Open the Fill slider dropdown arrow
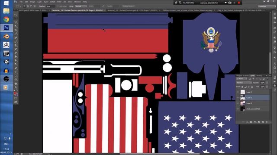Image resolution: width=277 pixels, height=155 pixels. [x=267, y=87]
